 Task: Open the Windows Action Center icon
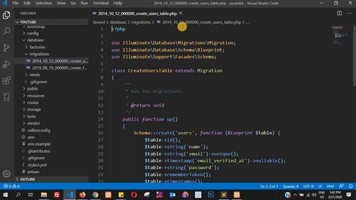349,194
